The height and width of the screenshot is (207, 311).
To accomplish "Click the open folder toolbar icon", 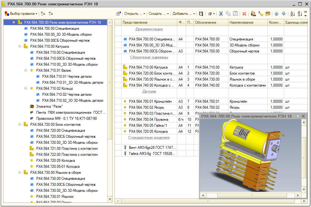I will pos(268,14).
